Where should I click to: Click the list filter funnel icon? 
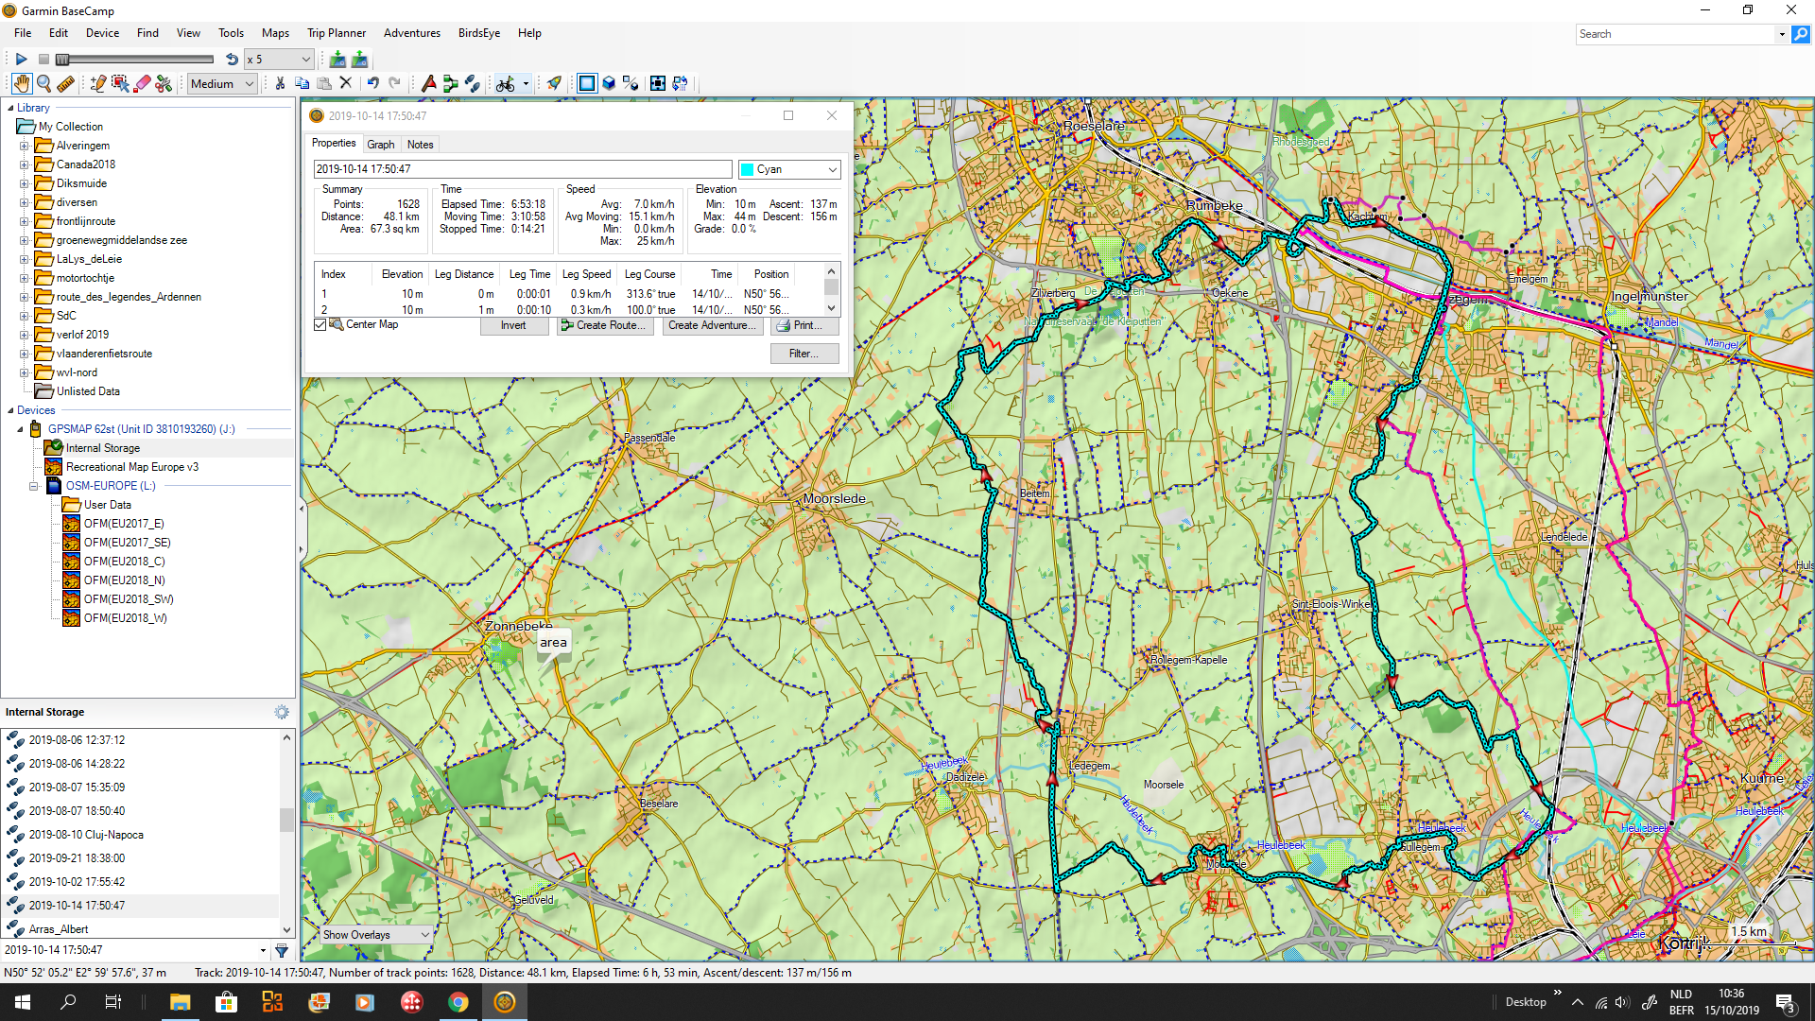282,950
